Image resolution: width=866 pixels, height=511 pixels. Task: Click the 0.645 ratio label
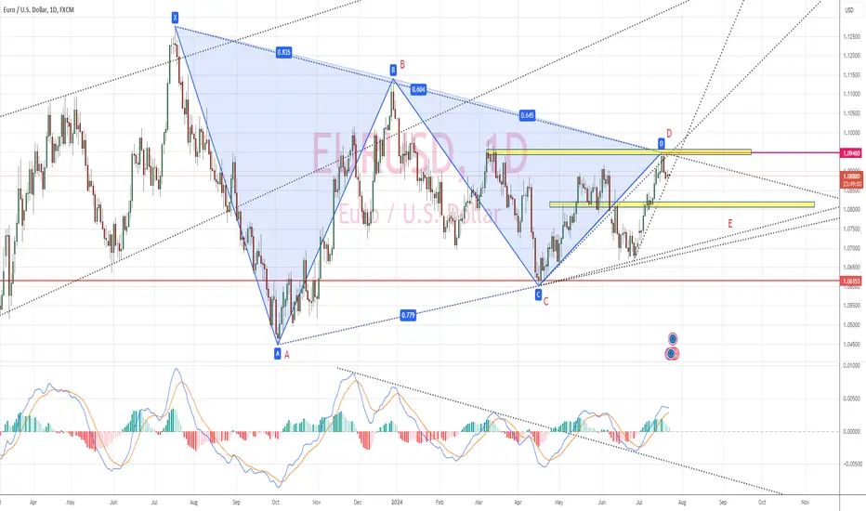click(527, 115)
